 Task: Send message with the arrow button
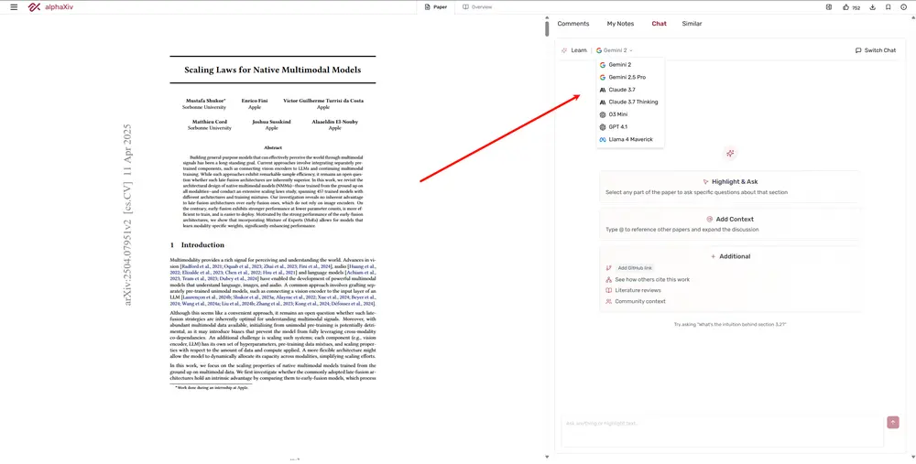(x=893, y=422)
